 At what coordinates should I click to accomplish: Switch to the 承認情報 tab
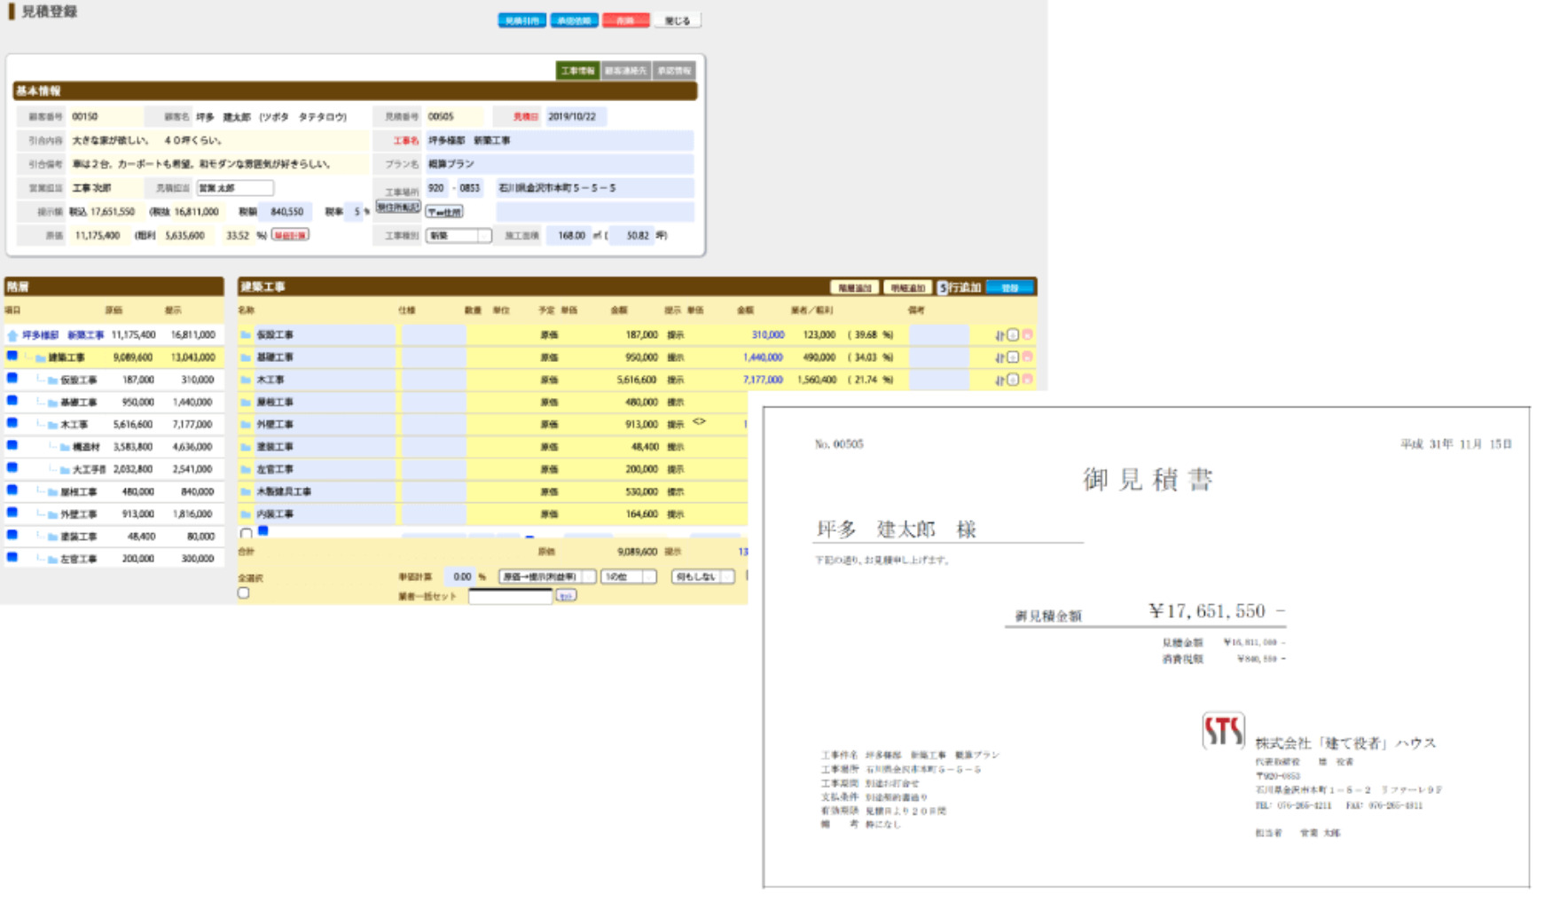point(674,71)
